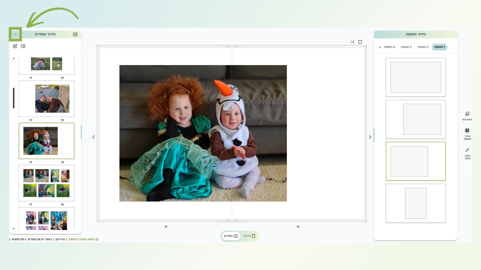
Task: Open the pages 16-17 spread thumbnail
Action: point(47,183)
